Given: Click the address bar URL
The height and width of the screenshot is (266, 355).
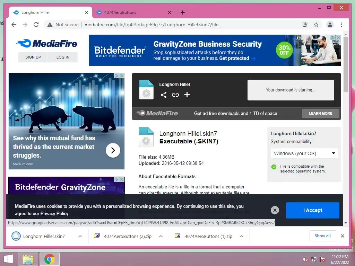Looking at the screenshot, I should click(x=151, y=25).
